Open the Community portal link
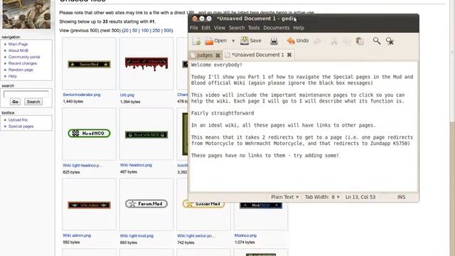 24,57
